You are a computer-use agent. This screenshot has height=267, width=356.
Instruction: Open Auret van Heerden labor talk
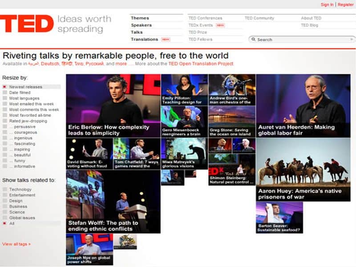click(x=303, y=106)
